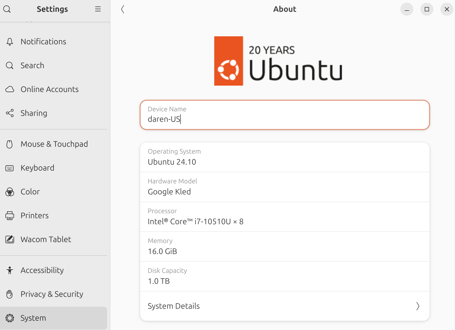Click the 16.0 GiB memory value

[162, 251]
